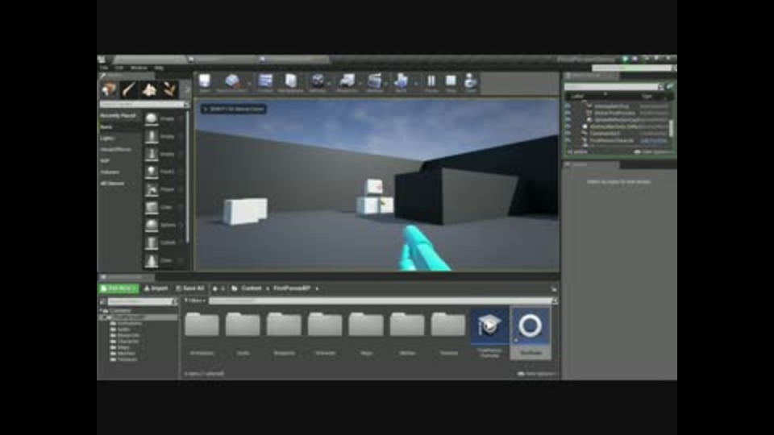774x435 pixels.
Task: Select the Landscape mode icon
Action: click(x=149, y=89)
